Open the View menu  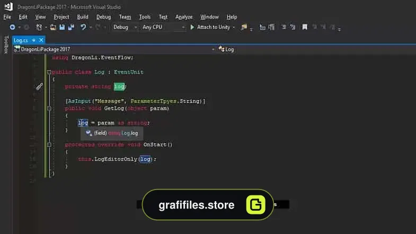click(40, 17)
